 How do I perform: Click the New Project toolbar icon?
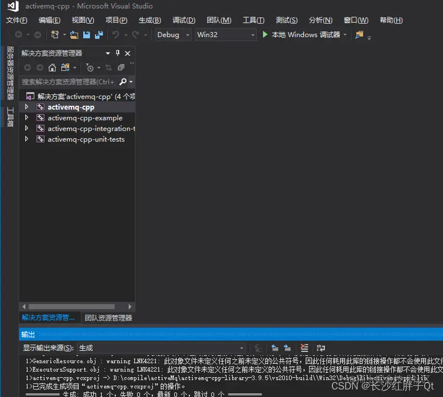coord(55,35)
